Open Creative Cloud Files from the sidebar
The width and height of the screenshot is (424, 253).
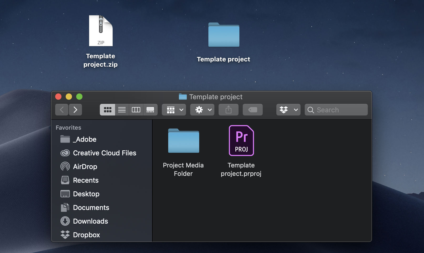click(104, 153)
